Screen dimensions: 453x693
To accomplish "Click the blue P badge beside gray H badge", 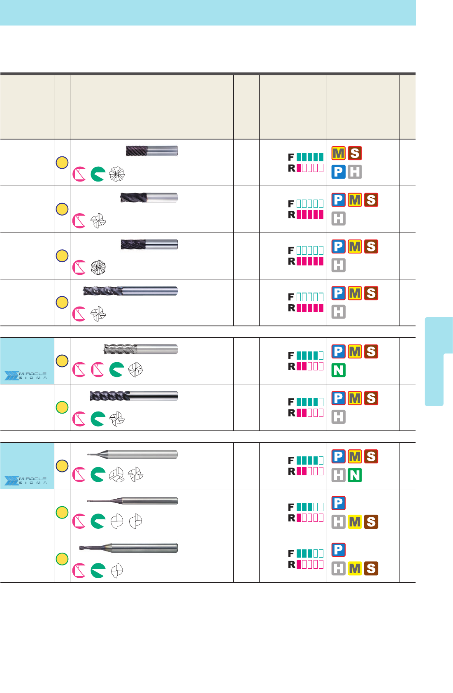I will click(x=338, y=172).
